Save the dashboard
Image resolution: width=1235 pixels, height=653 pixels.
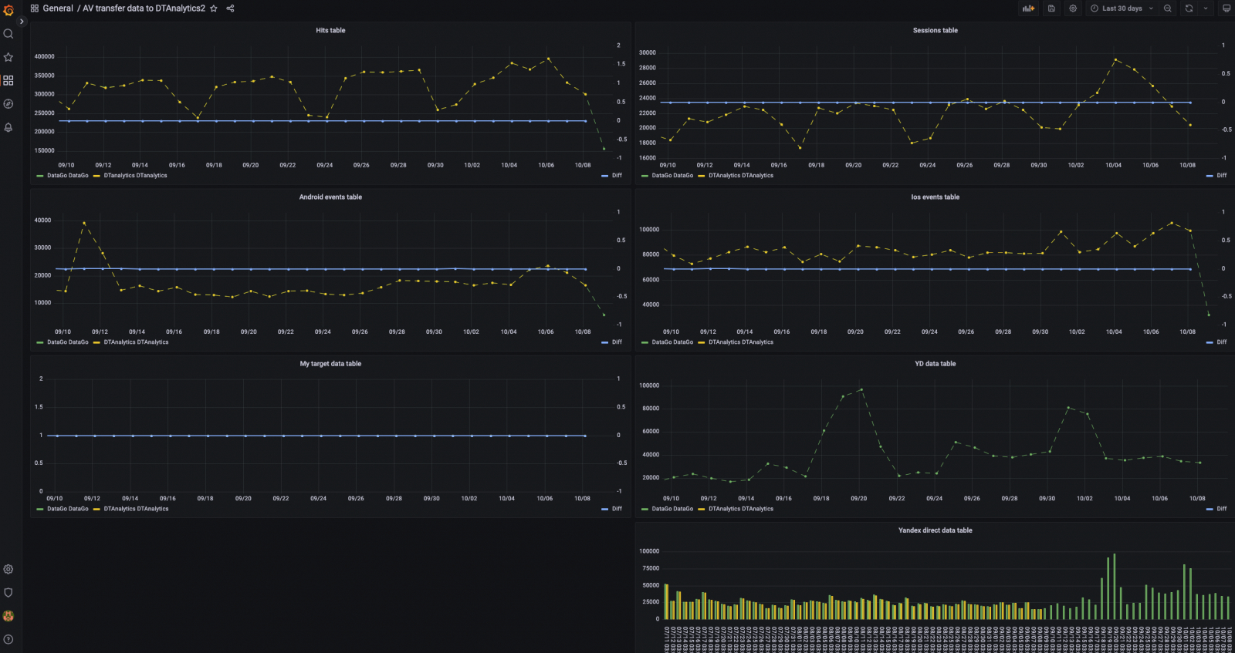click(x=1051, y=8)
